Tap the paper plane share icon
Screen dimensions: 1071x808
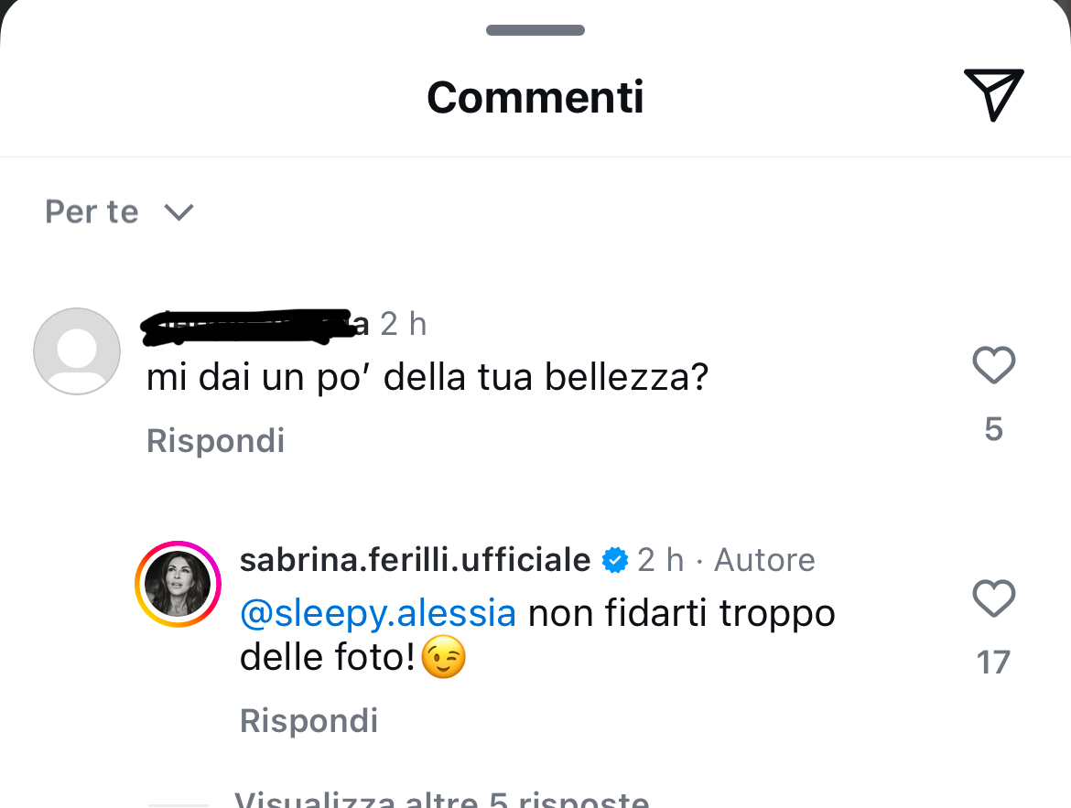993,94
